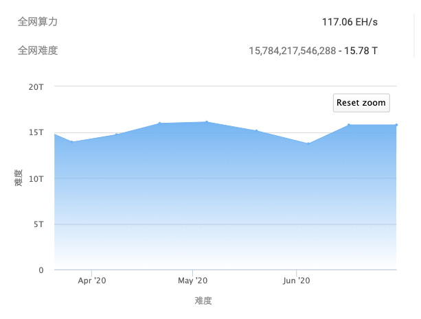Click the 5T y-axis label
421x319 pixels.
(x=39, y=224)
